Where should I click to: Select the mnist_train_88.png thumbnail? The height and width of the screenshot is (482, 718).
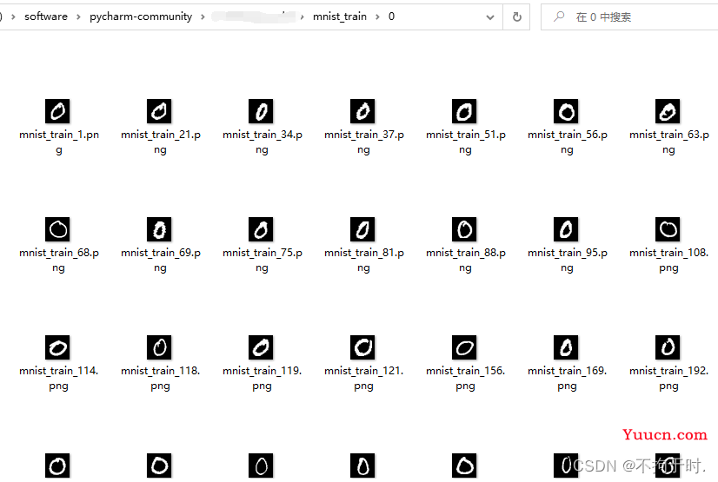[464, 229]
